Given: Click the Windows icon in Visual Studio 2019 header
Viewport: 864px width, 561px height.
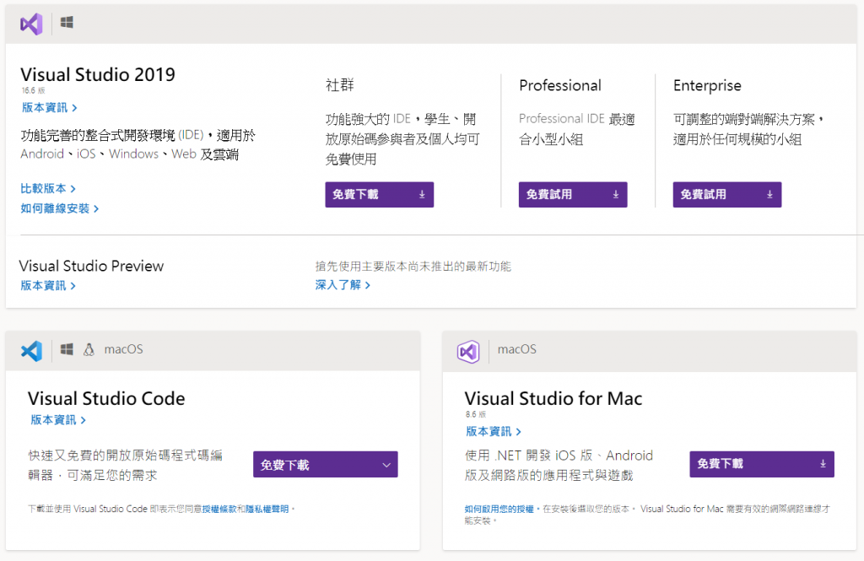Looking at the screenshot, I should click(67, 23).
